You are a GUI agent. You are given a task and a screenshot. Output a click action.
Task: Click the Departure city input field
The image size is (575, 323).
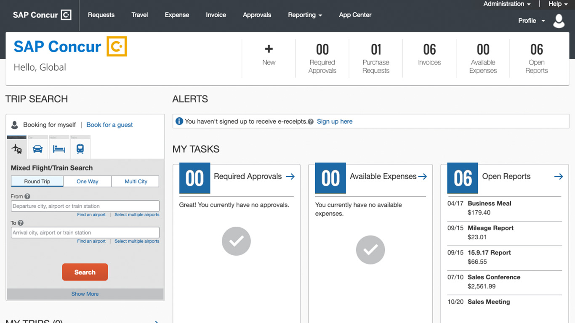click(x=85, y=206)
